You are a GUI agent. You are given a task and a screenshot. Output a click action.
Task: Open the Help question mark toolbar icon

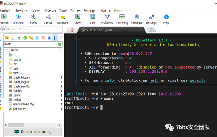[166, 19]
